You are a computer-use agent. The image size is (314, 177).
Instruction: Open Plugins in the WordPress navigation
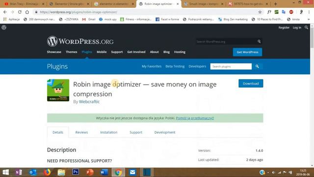click(87, 52)
